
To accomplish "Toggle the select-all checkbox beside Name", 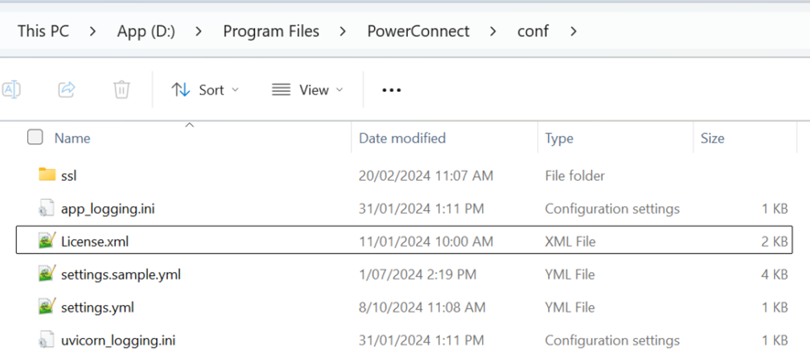I will pyautogui.click(x=35, y=137).
